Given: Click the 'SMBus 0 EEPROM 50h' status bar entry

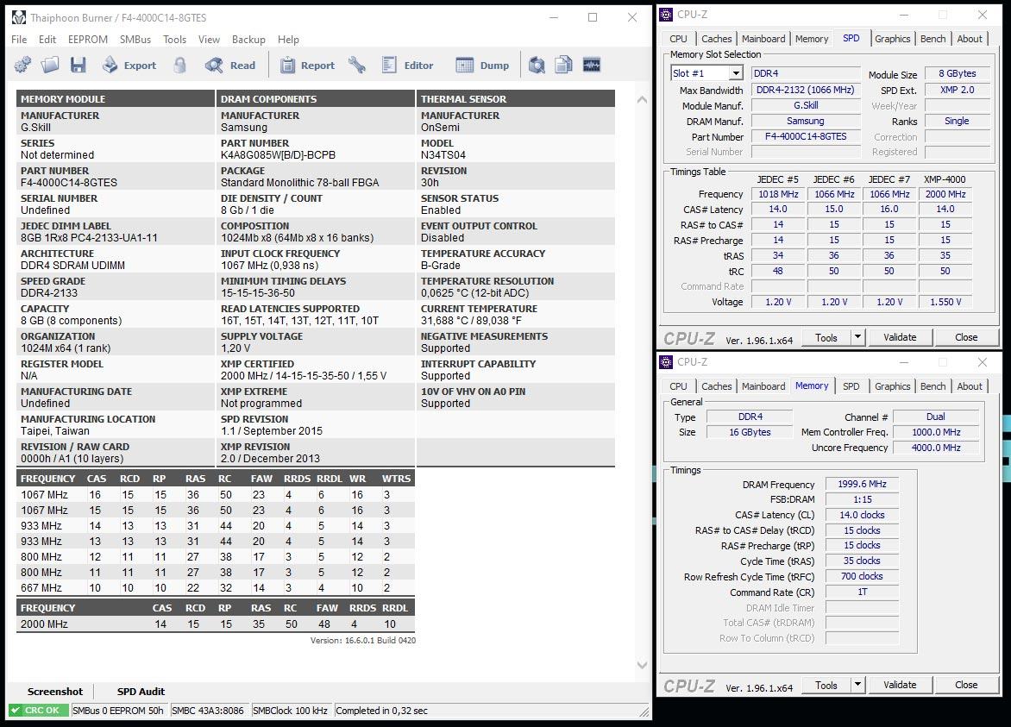Looking at the screenshot, I should point(118,711).
